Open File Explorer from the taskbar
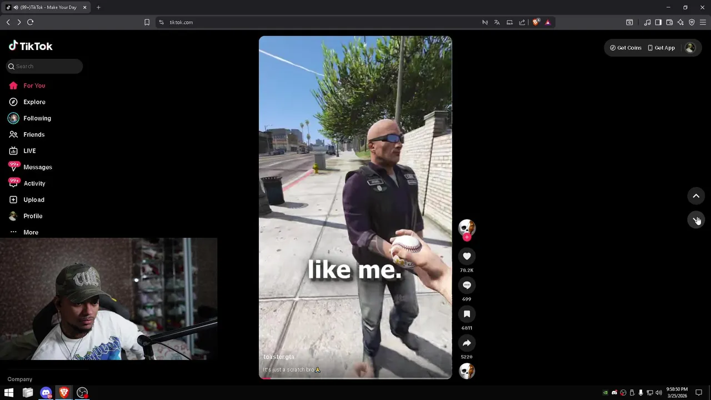This screenshot has width=711, height=400. [28, 393]
